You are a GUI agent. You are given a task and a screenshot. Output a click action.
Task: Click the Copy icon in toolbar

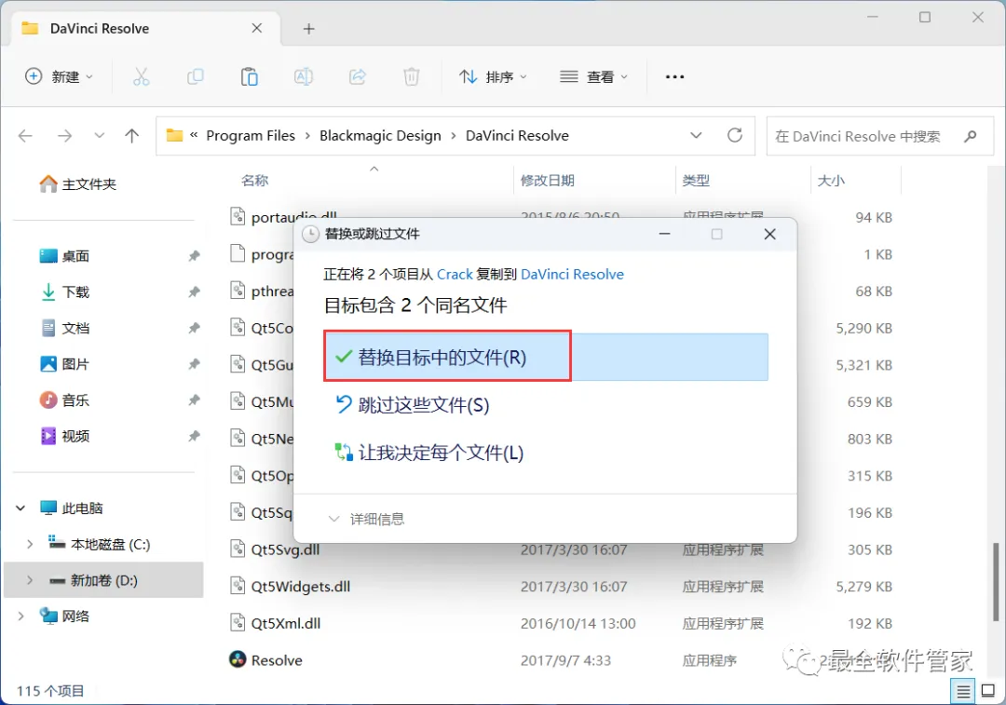pos(195,77)
